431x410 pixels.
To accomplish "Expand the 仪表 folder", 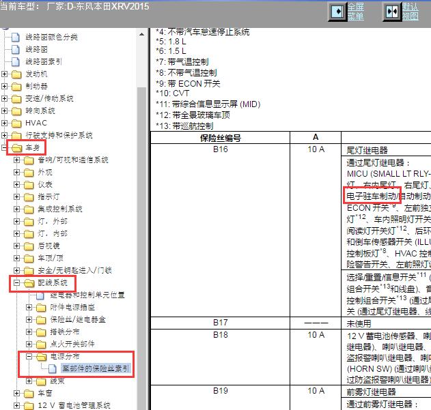I will point(17,184).
